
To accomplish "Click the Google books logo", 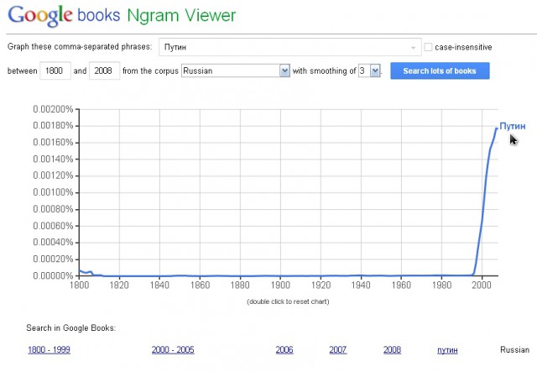I will 64,16.
